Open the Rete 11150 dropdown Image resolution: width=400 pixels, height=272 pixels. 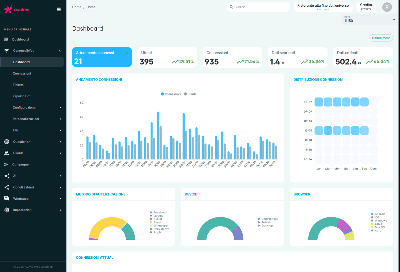pos(370,19)
